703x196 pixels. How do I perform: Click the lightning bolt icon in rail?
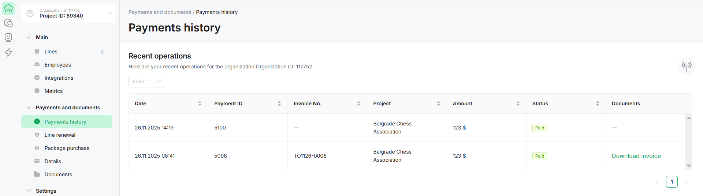click(8, 52)
